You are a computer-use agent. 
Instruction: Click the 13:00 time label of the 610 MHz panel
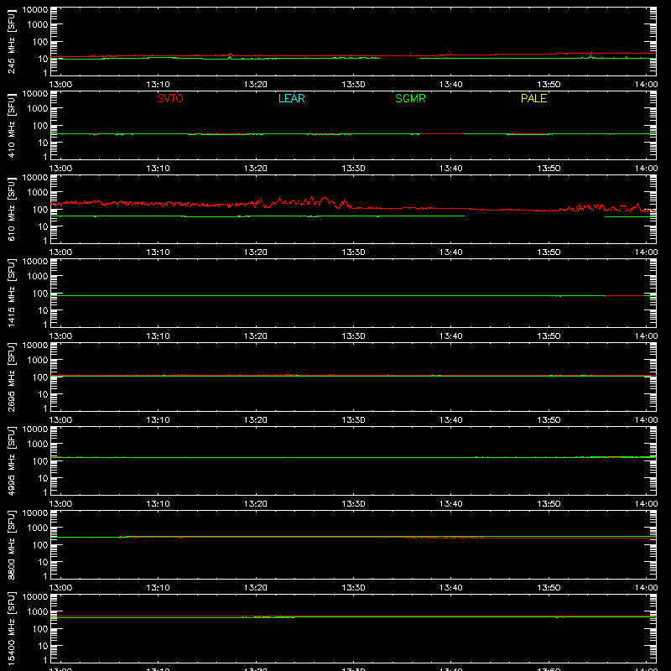pyautogui.click(x=60, y=252)
